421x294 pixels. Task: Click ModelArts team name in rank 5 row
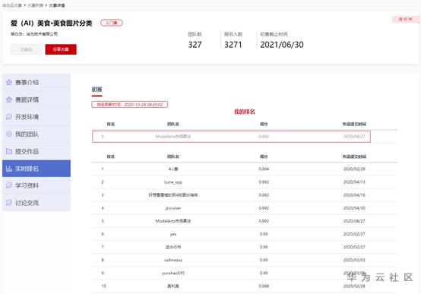(173, 221)
